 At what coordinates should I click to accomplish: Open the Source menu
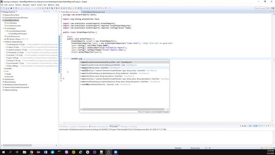pos(11,5)
